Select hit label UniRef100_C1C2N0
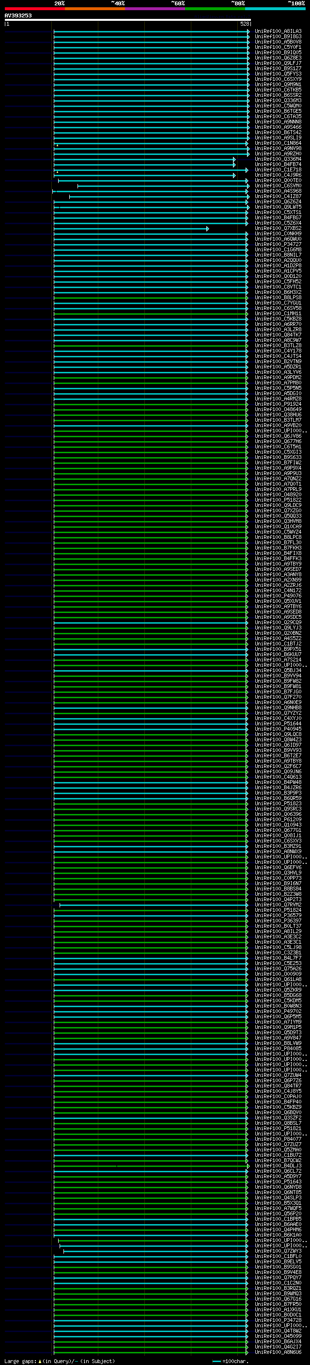Viewport: 310px width, 1365px height. tap(278, 1283)
